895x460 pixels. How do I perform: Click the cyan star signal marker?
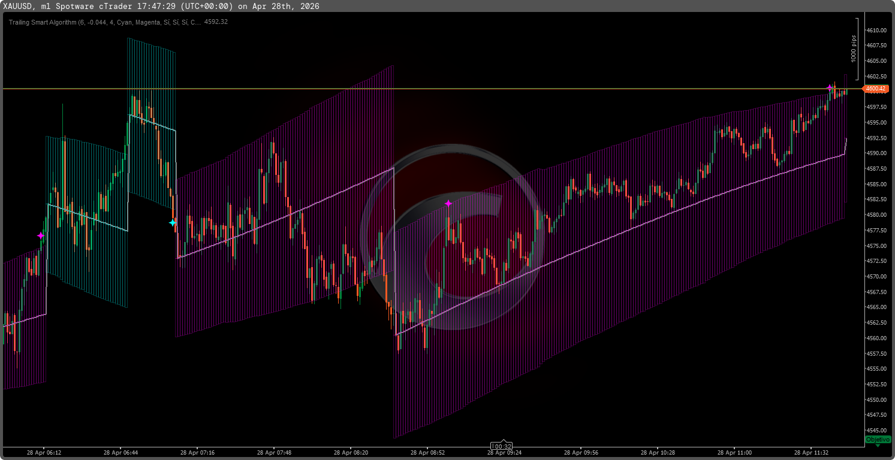click(x=173, y=223)
